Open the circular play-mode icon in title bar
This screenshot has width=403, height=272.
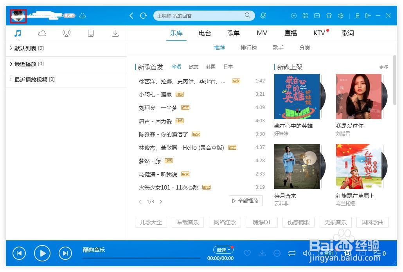point(293,16)
